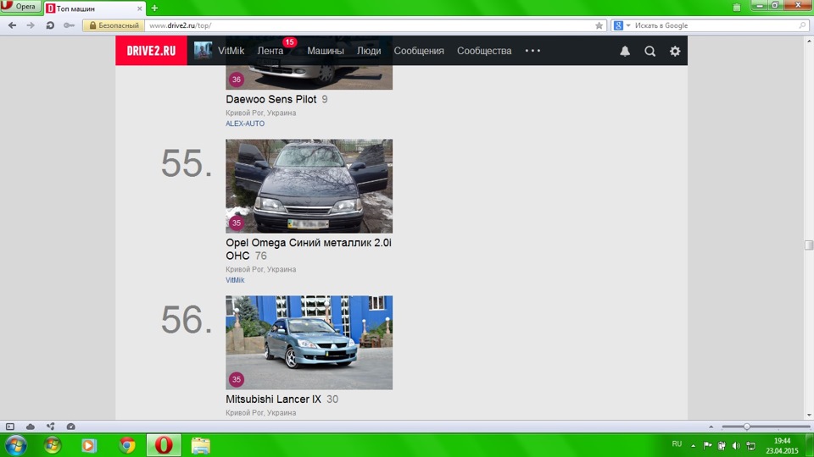Click the 35 badge on Mitsubishi Lancer photo
This screenshot has height=457, width=814.
(x=237, y=379)
